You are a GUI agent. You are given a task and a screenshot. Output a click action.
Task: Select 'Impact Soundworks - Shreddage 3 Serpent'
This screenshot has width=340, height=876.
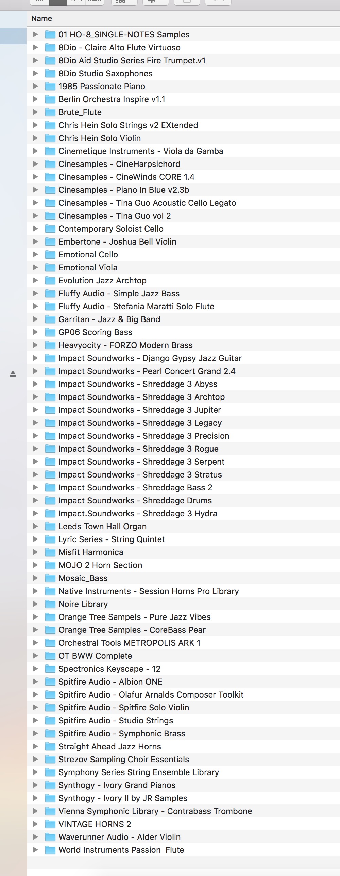click(x=184, y=462)
